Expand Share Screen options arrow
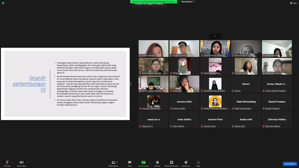Screen dimensions: 299x168 point(149,162)
